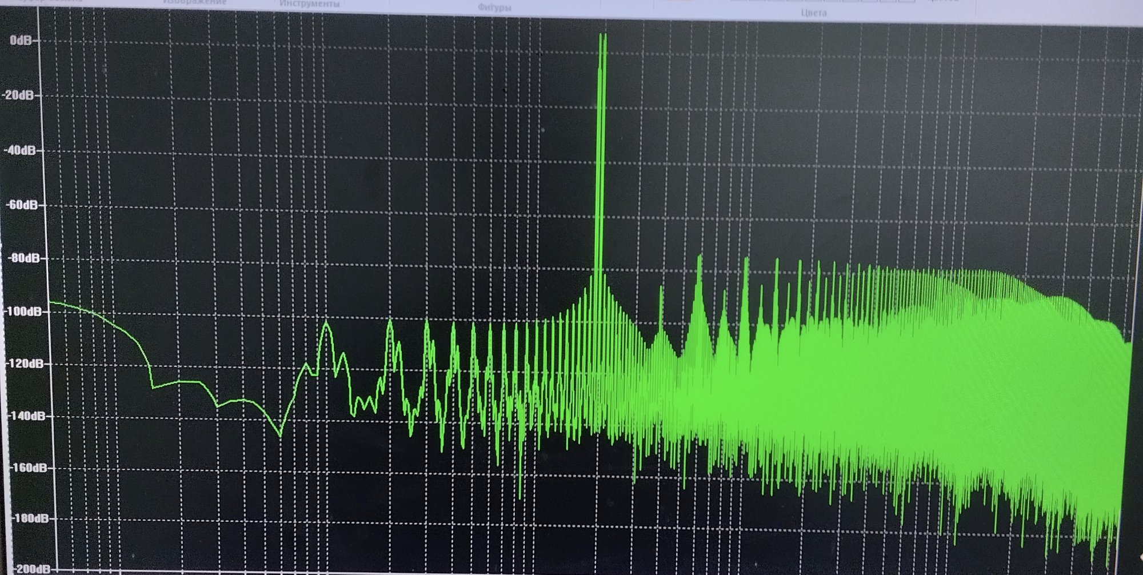Click the -120dB axis label
Viewport: 1143px width, 575px height.
click(x=24, y=364)
